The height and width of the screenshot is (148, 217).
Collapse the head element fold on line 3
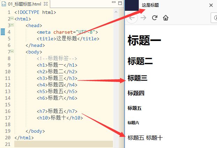[12, 25]
